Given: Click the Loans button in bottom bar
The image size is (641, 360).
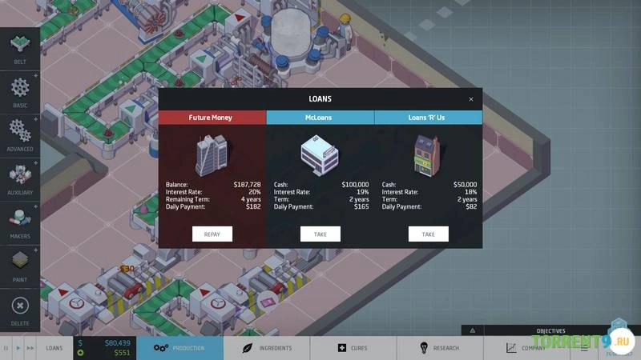Looking at the screenshot, I should (54, 348).
